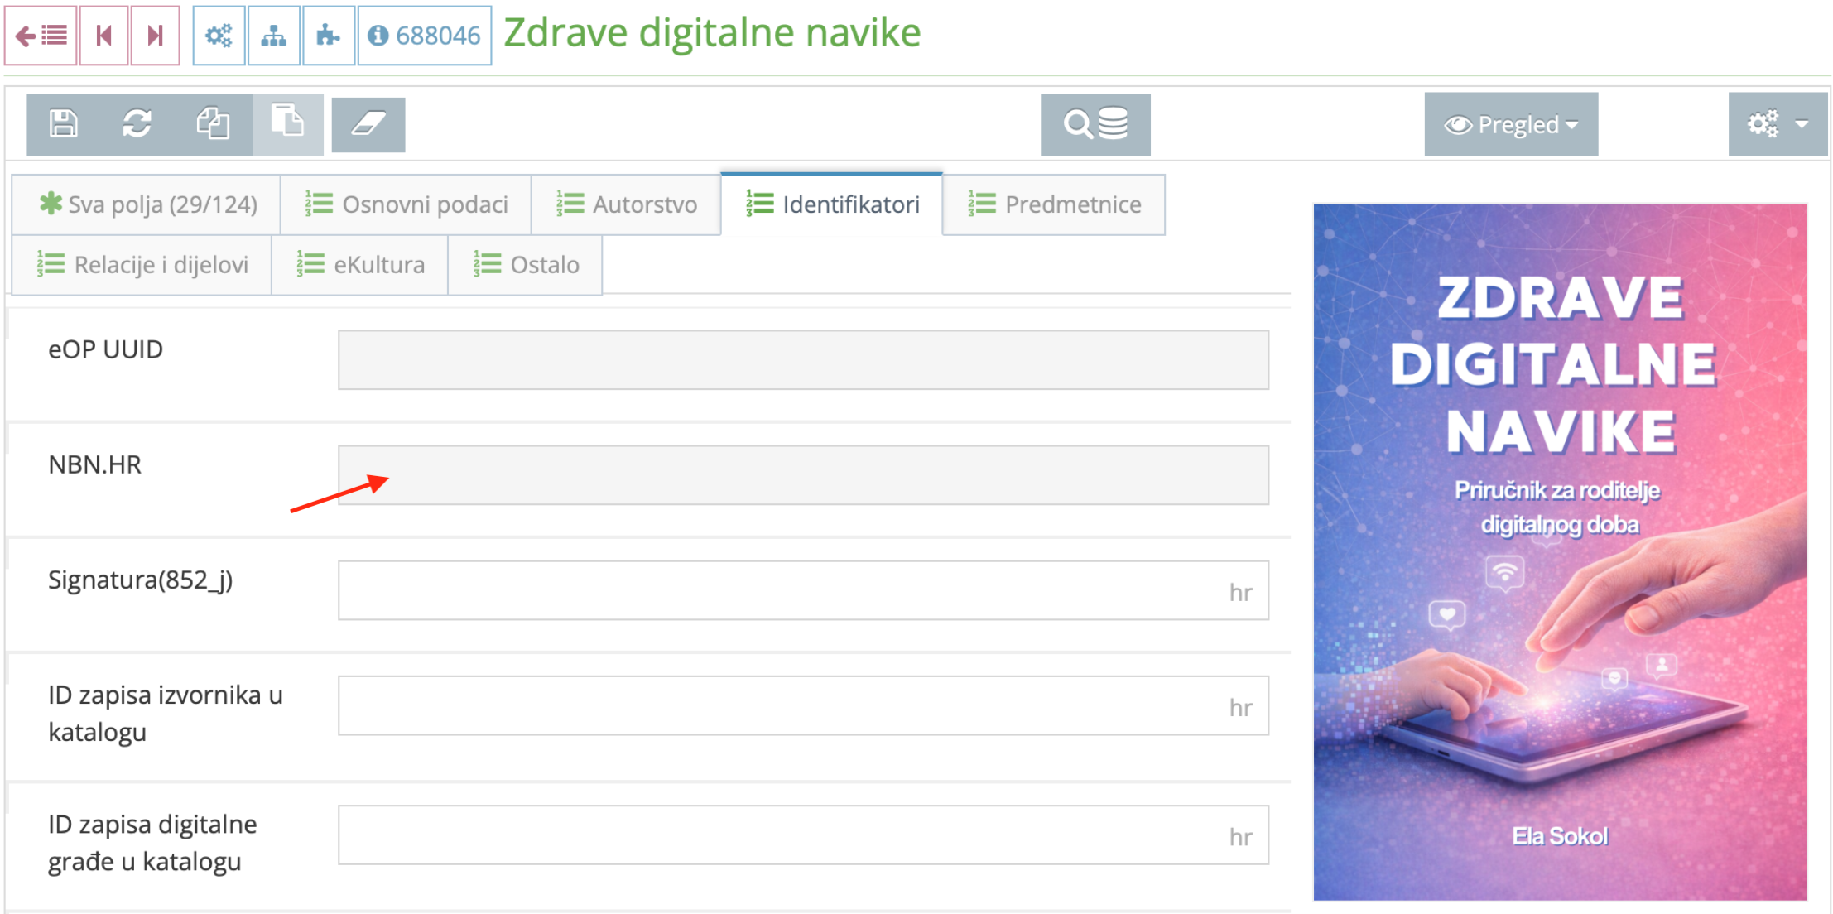Click inside the Signatura(852_j) input field
This screenshot has height=914, width=1833.
pyautogui.click(x=795, y=590)
